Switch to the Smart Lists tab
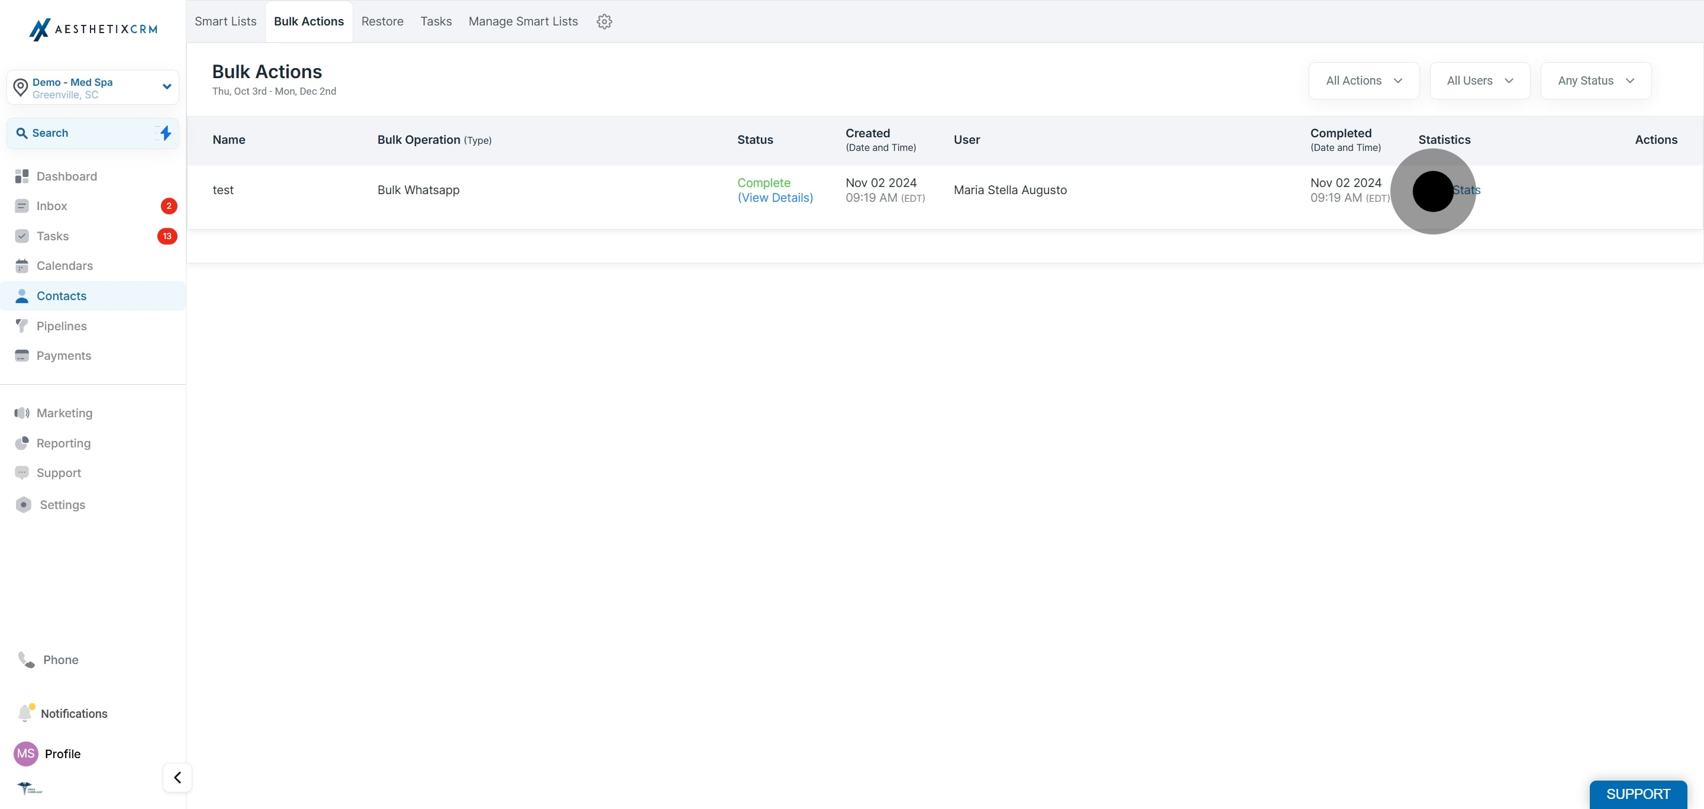 click(225, 22)
